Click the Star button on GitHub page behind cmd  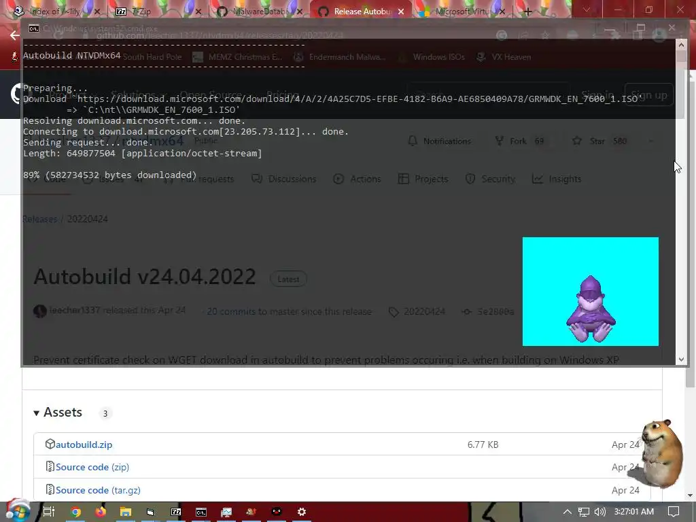[x=599, y=141]
